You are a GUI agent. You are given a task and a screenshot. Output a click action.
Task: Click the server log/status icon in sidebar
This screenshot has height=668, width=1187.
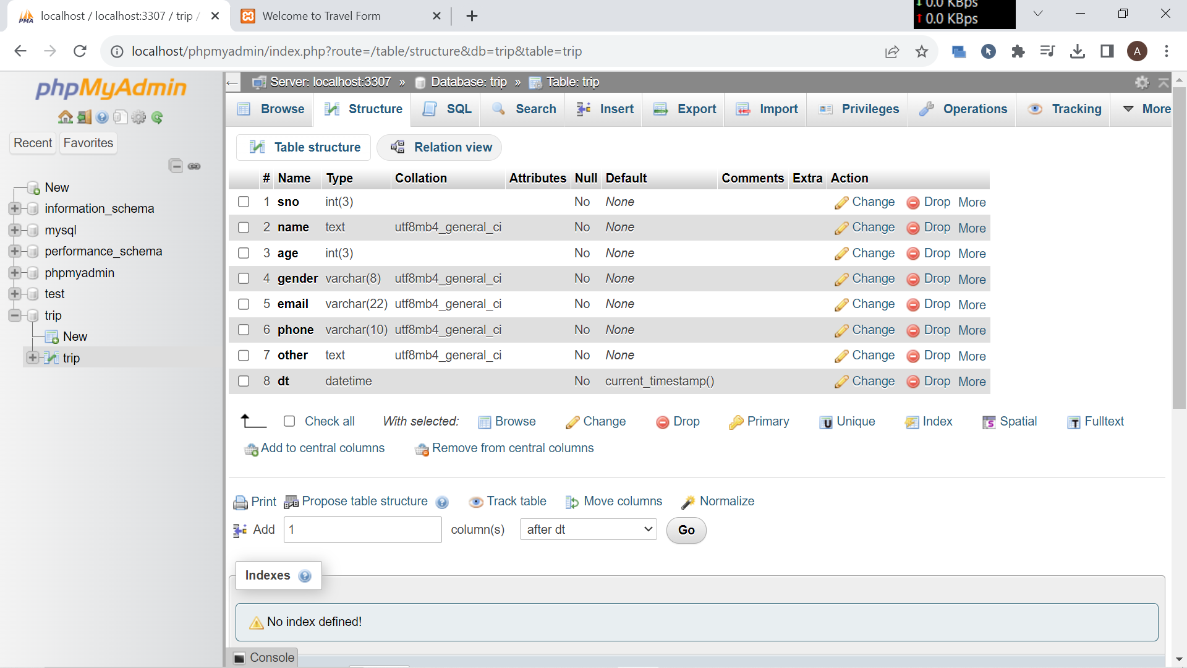click(x=84, y=118)
